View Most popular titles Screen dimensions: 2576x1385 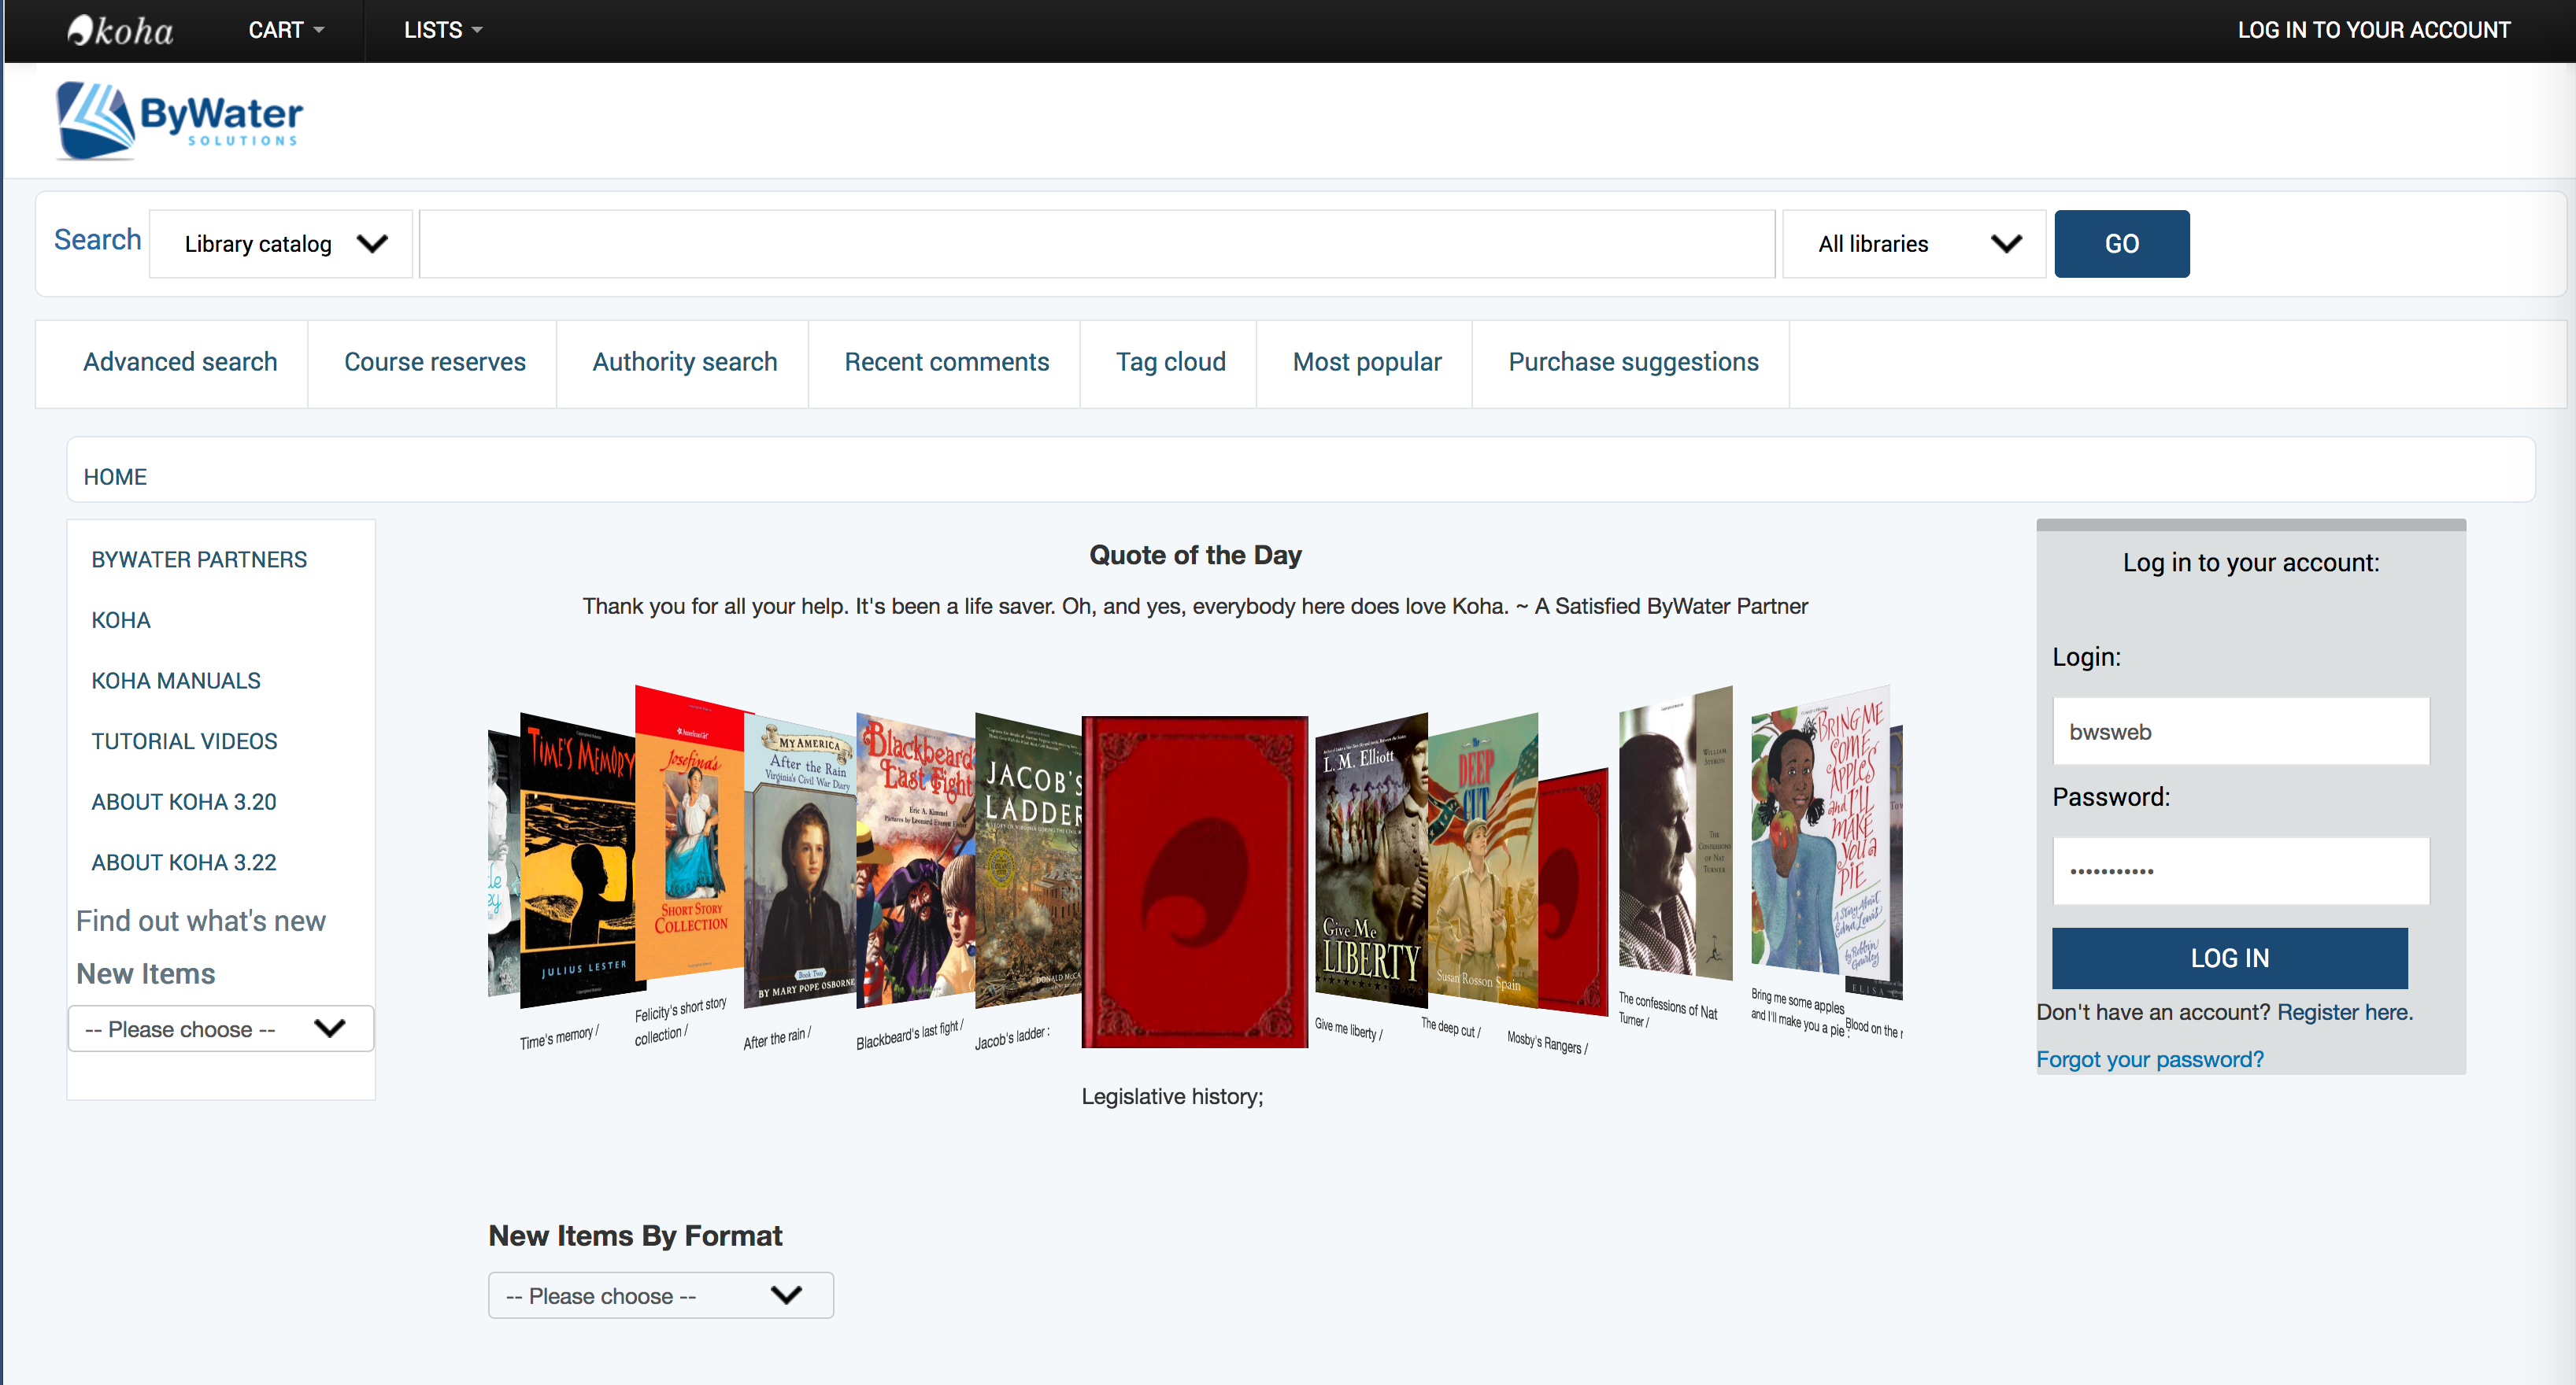[1366, 362]
